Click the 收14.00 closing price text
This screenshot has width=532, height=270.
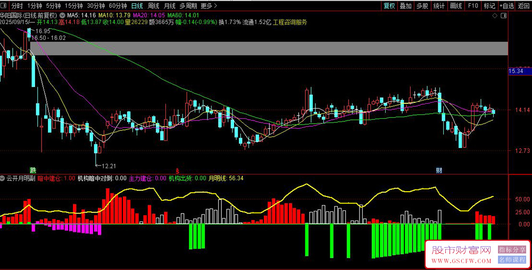click(x=114, y=22)
